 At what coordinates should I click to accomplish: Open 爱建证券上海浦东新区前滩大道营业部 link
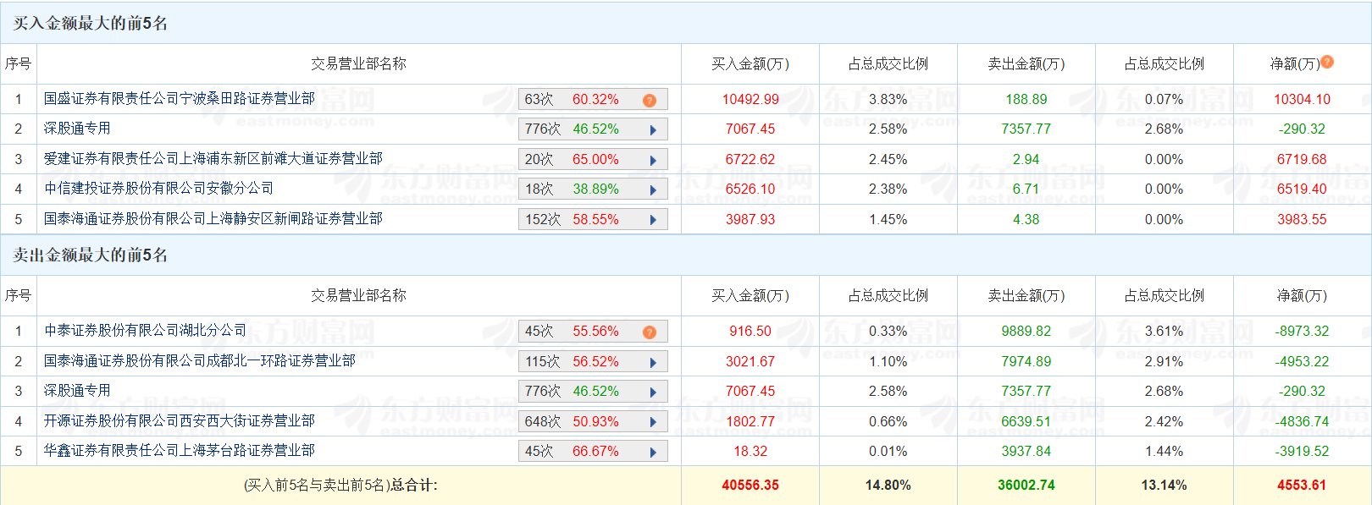click(x=213, y=159)
